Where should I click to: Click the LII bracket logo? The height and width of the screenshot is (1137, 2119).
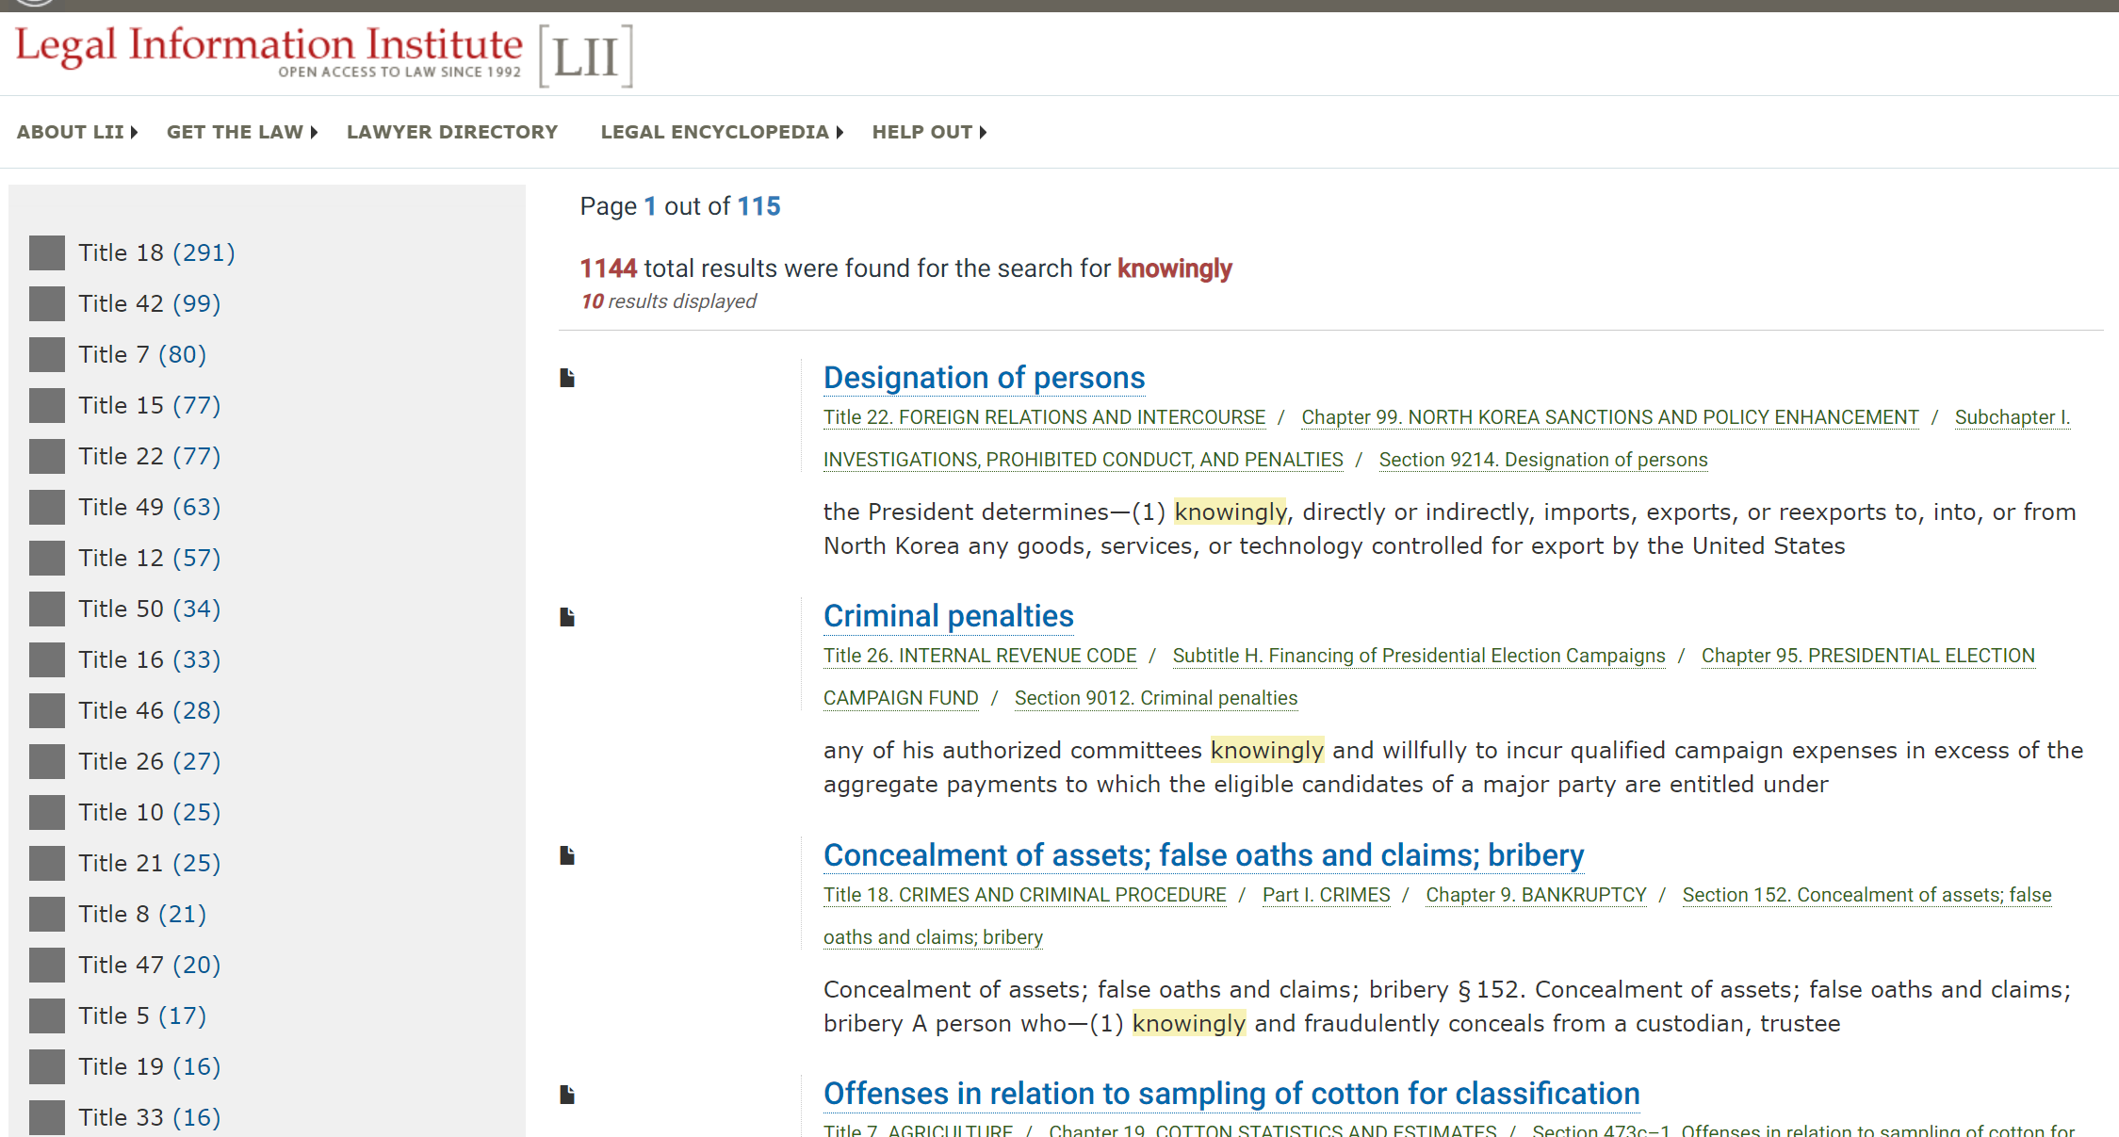pyautogui.click(x=586, y=57)
